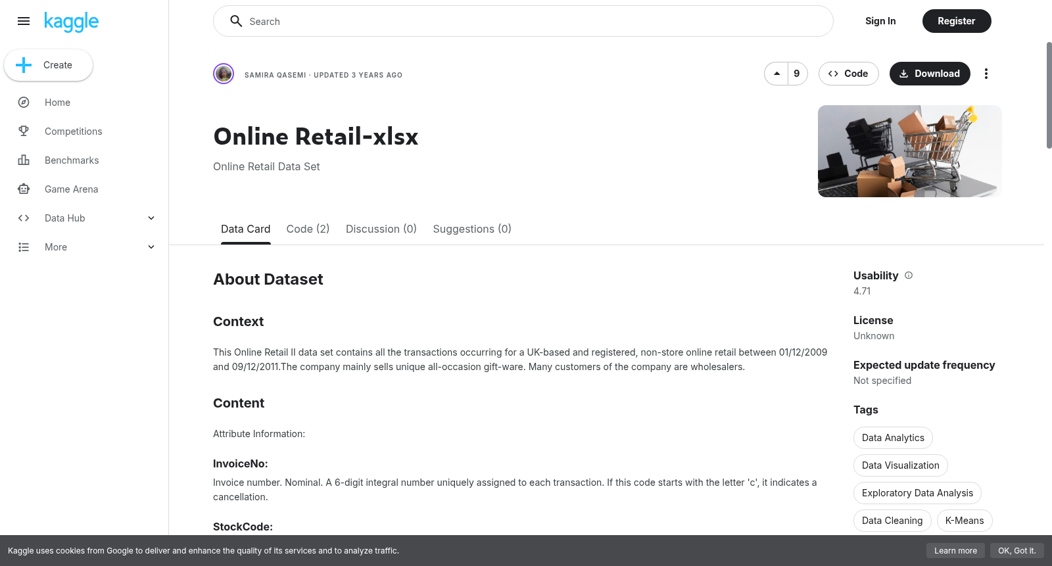Click the Data Analytics tag
Screen dimensions: 1052x566
tap(893, 438)
